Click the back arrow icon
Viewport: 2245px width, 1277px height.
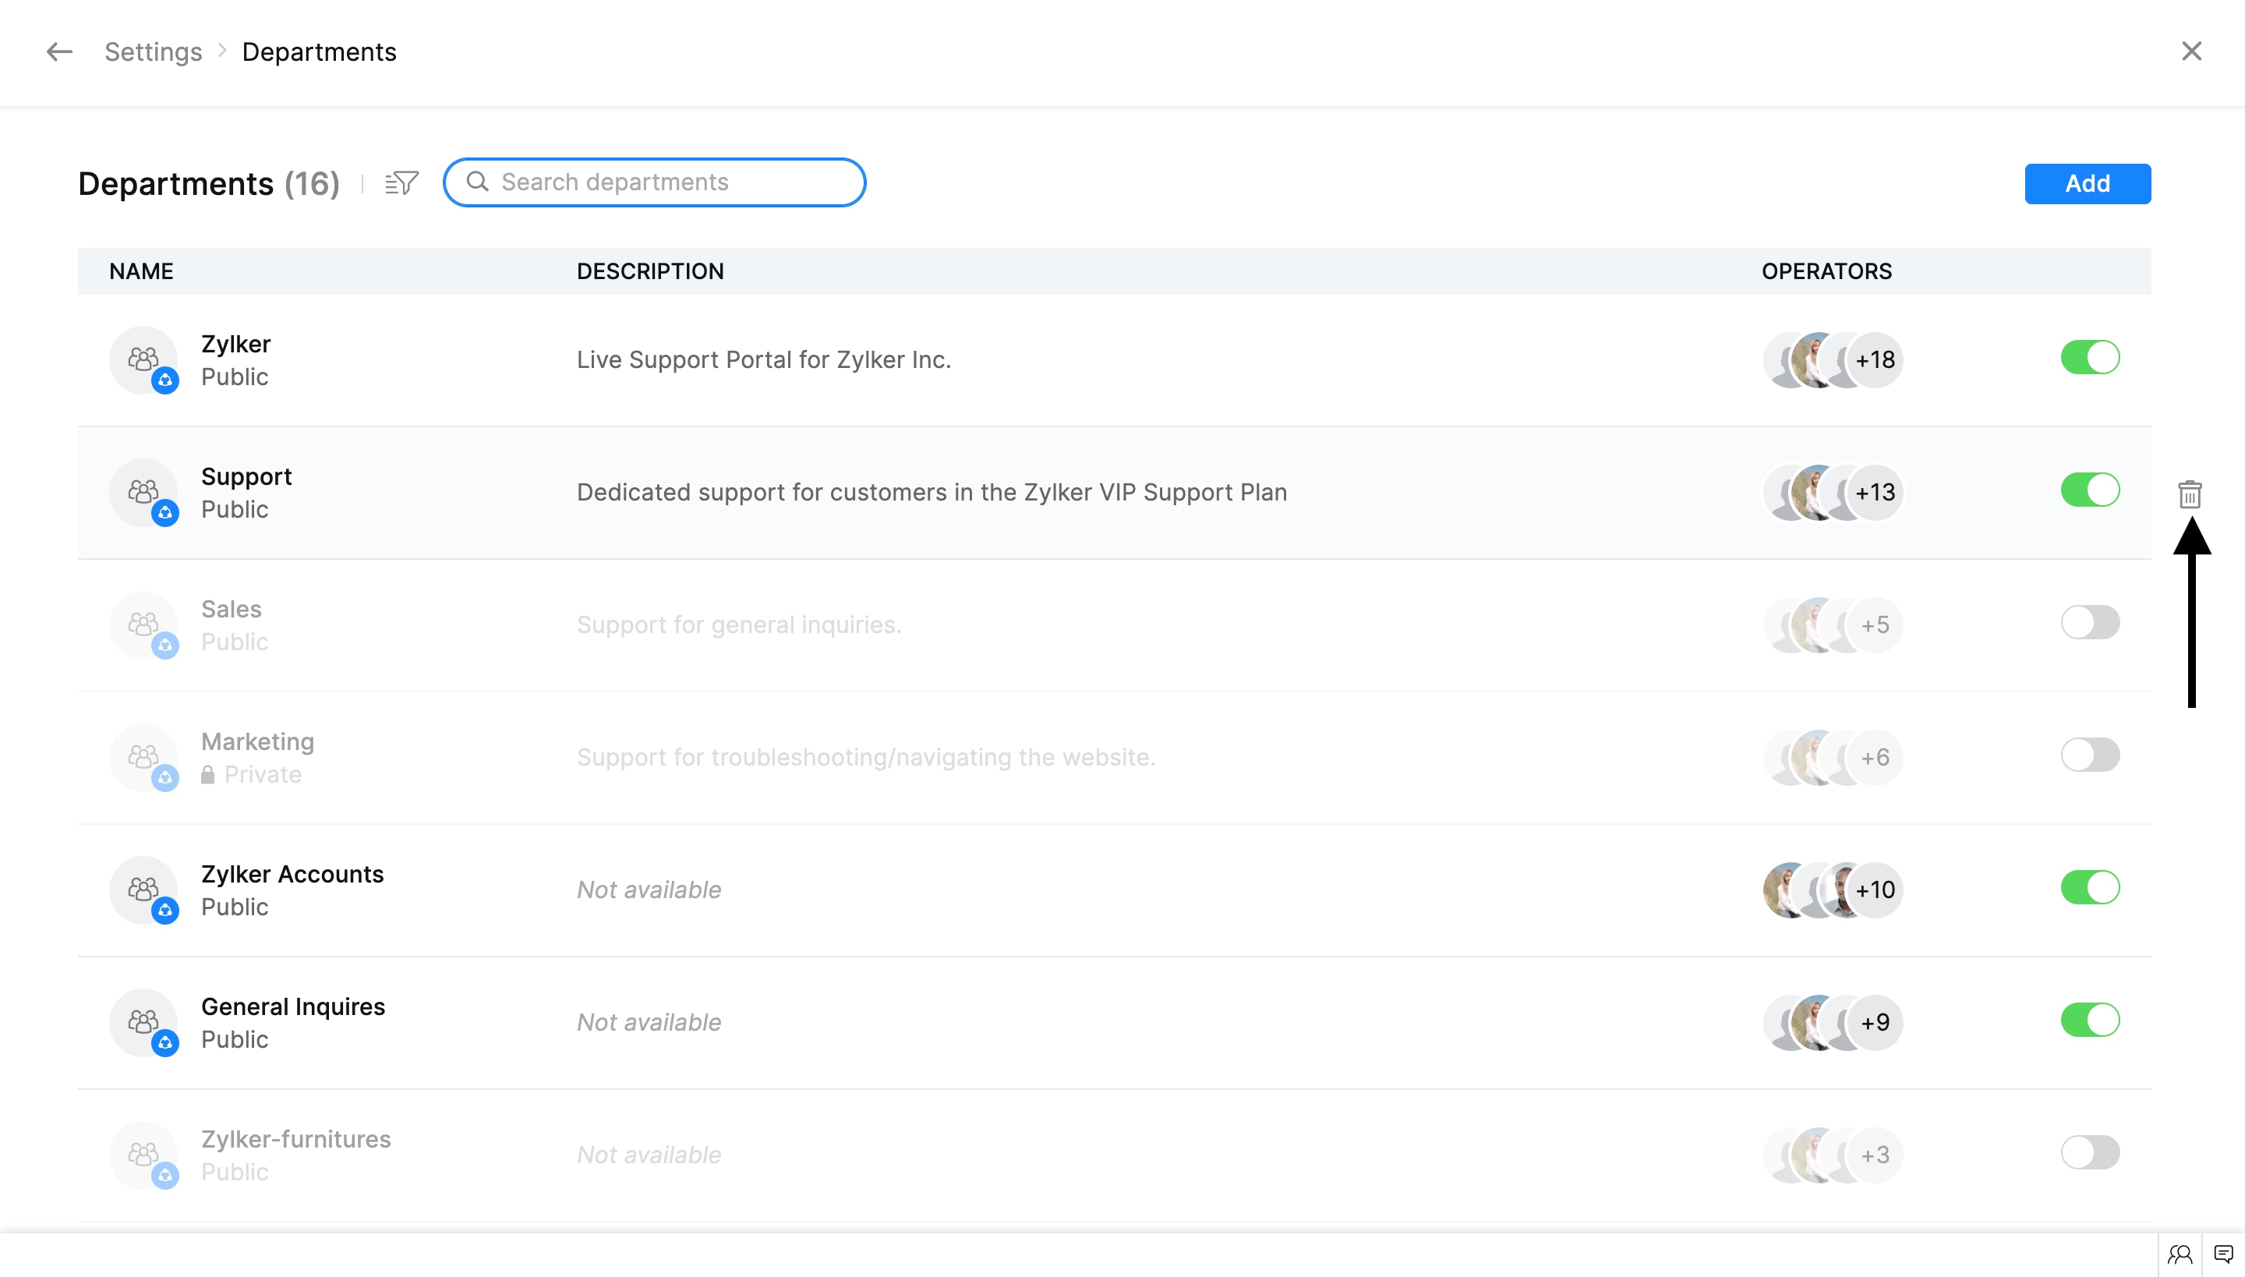pyautogui.click(x=58, y=51)
